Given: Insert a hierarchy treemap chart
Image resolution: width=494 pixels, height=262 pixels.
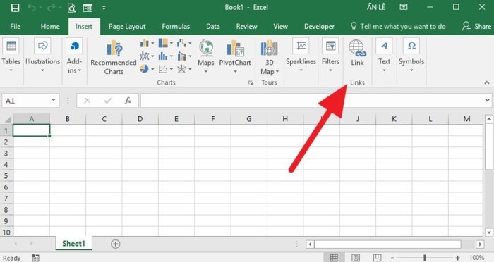Looking at the screenshot, I should point(163,43).
